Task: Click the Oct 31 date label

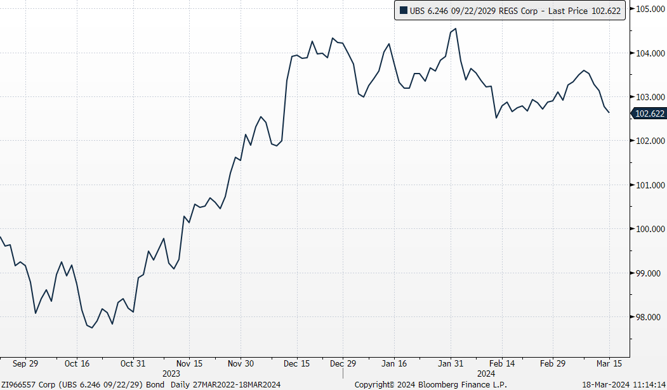Action: pyautogui.click(x=133, y=363)
